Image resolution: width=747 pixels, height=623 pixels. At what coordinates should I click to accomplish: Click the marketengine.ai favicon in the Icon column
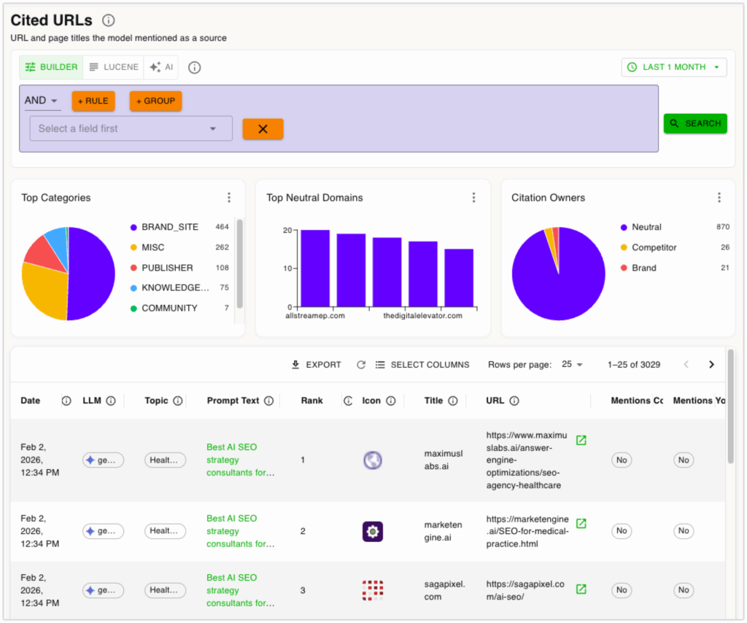(x=372, y=531)
